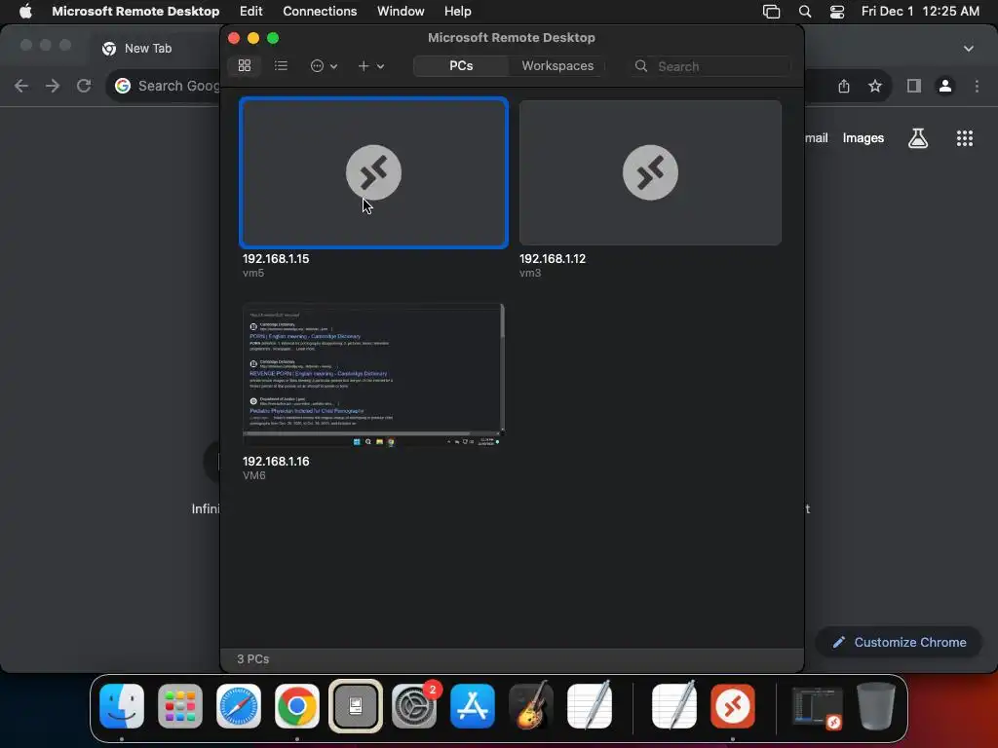This screenshot has width=998, height=748.
Task: Bookmark this tab with the star icon
Action: (875, 86)
